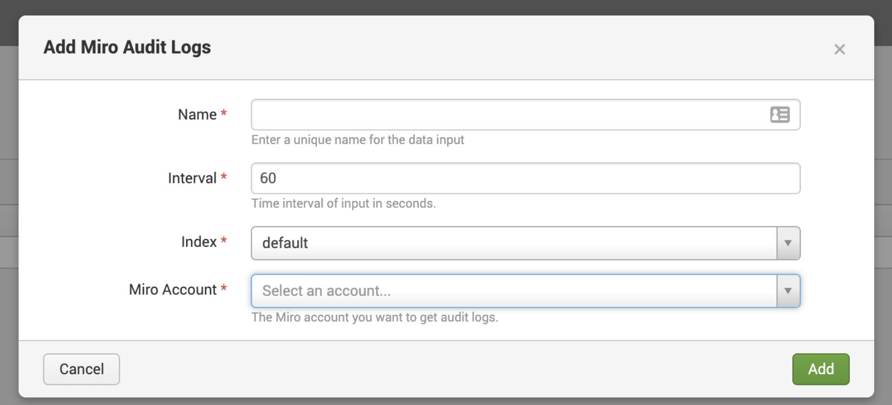892x405 pixels.
Task: Click the Index field label
Action: (x=199, y=242)
